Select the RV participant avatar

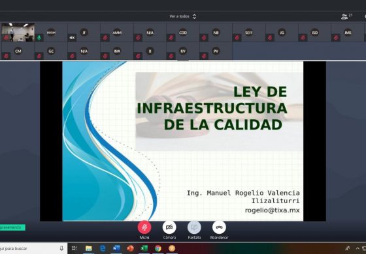click(x=183, y=51)
